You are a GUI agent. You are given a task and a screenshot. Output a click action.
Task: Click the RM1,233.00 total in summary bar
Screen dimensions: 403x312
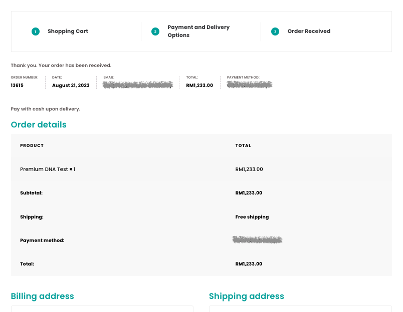coord(199,85)
